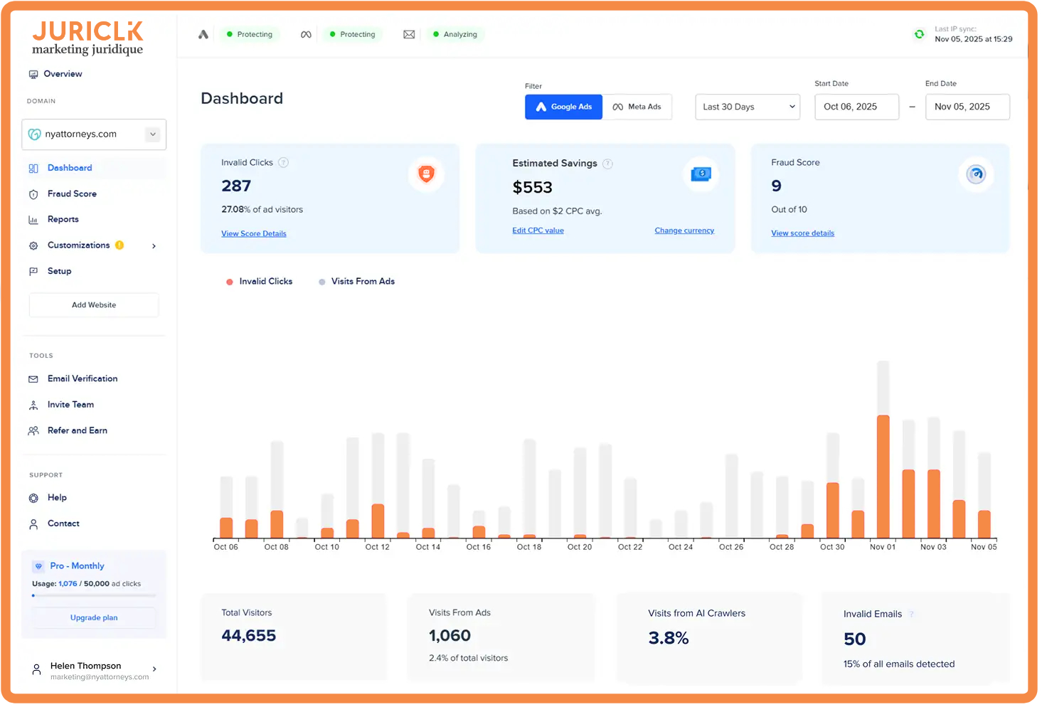Screen dimensions: 1042x707
Task: Click the Total Visitors value 44,655
Action: [248, 636]
